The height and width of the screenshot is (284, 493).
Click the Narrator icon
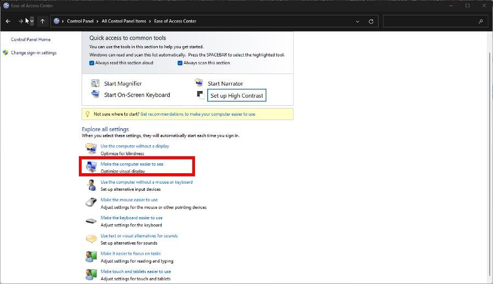199,82
